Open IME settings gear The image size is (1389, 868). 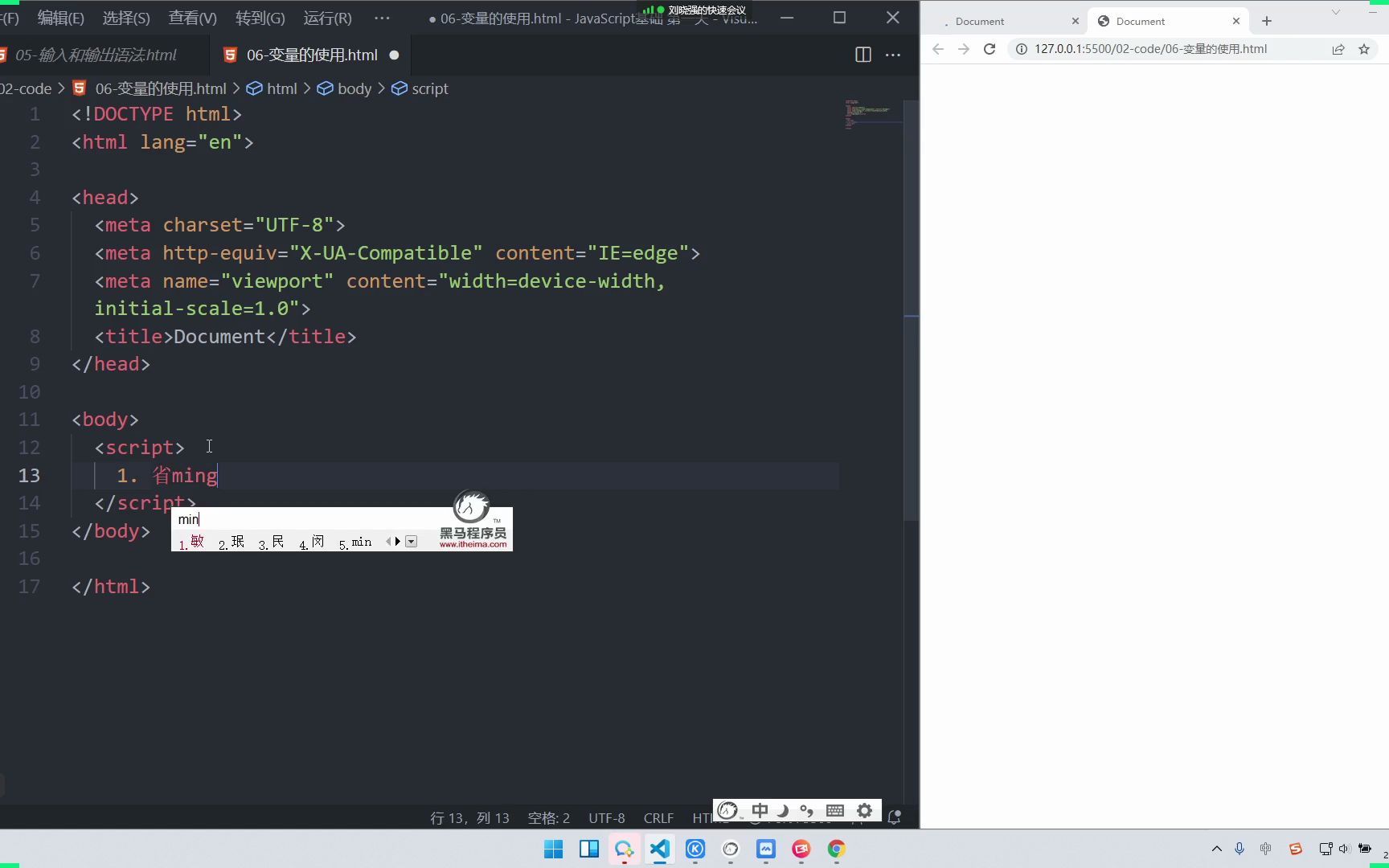tap(865, 810)
